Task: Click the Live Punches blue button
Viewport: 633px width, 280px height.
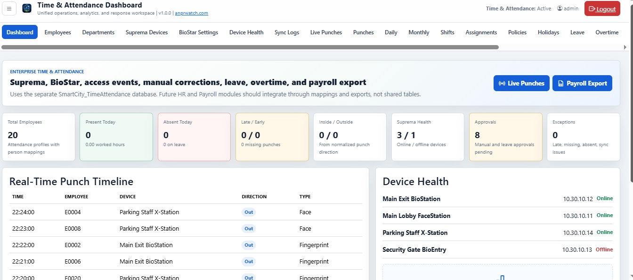Action: [x=521, y=83]
